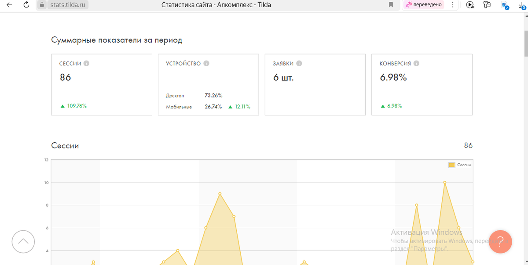Click the media playback toolbar icon
This screenshot has height=265, width=528.
(470, 5)
